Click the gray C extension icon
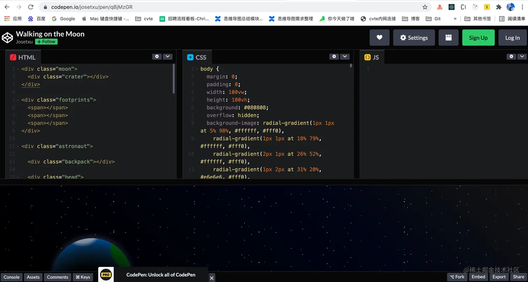Screen dimensions: 528x282 point(463,7)
